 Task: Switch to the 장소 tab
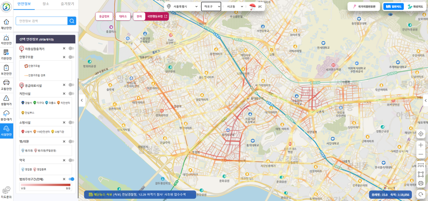click(46, 4)
